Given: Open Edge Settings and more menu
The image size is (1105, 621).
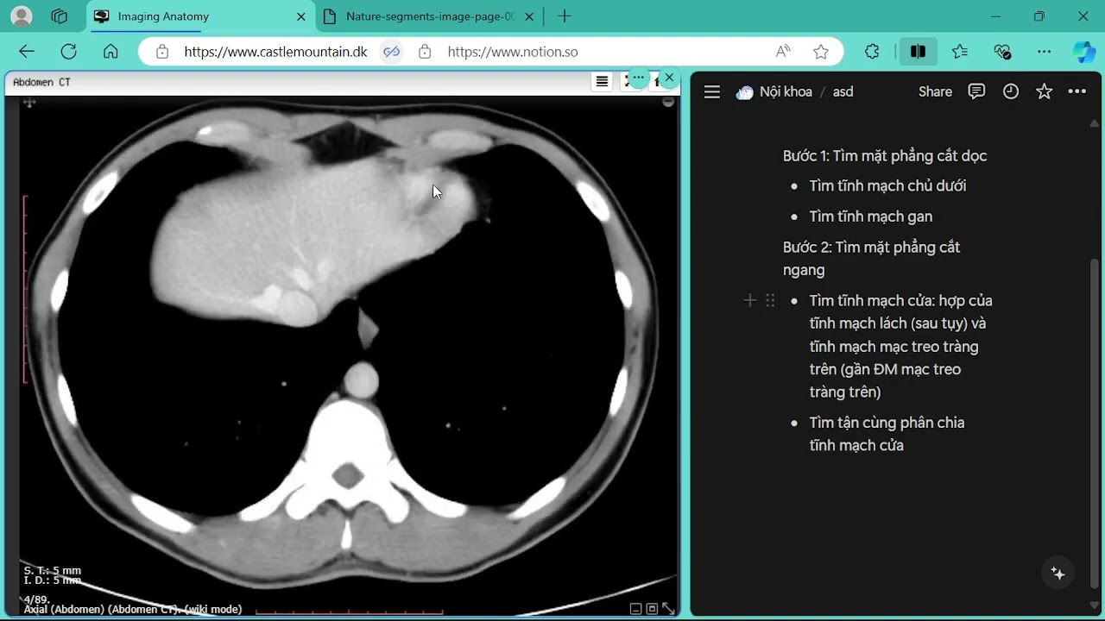Looking at the screenshot, I should click(1044, 52).
